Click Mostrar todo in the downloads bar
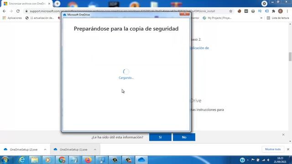This screenshot has height=164, width=292. point(273,149)
